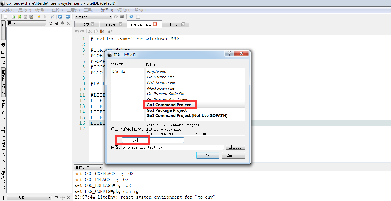
Task: Switch to the 起始页 tab
Action: coord(83,24)
